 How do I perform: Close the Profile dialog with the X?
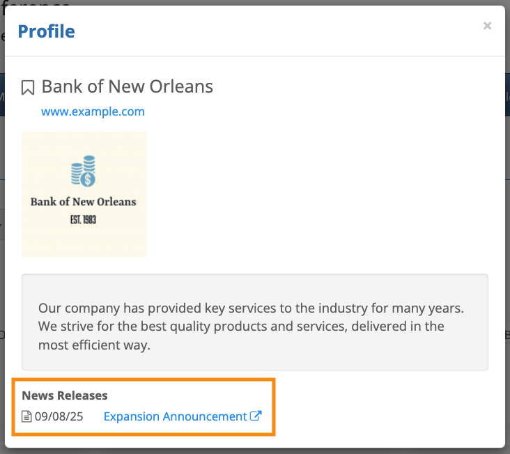tap(487, 26)
